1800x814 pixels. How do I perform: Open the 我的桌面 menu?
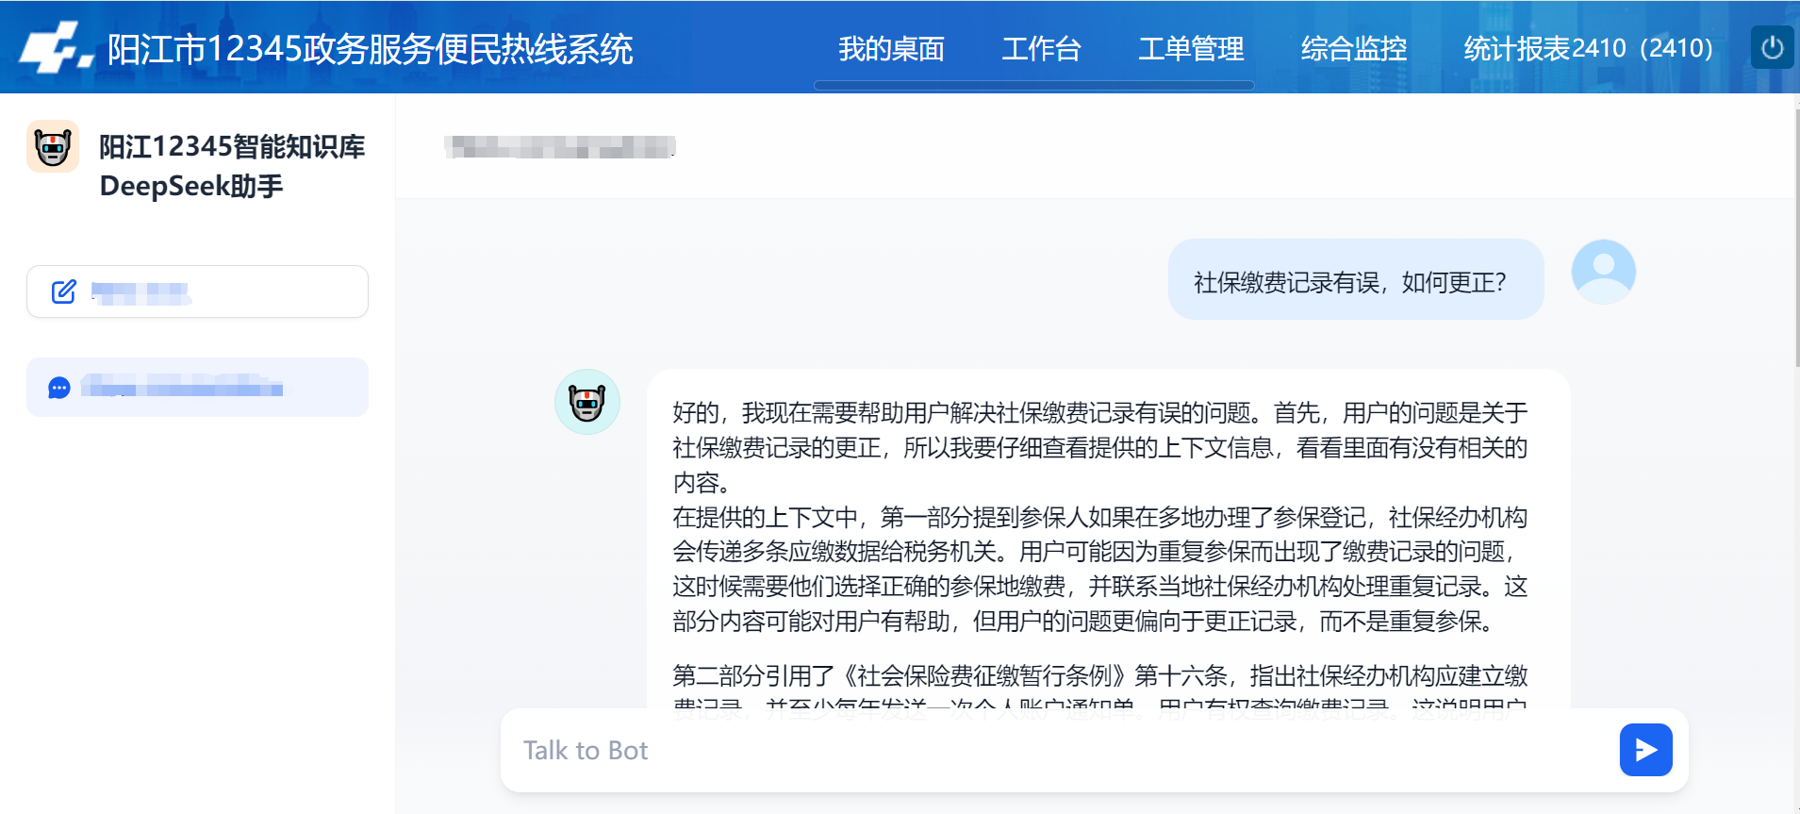tap(891, 48)
